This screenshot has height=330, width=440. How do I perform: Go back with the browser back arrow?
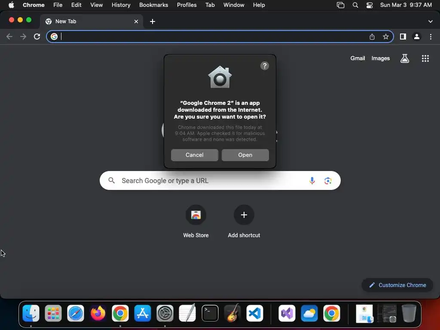[9, 37]
